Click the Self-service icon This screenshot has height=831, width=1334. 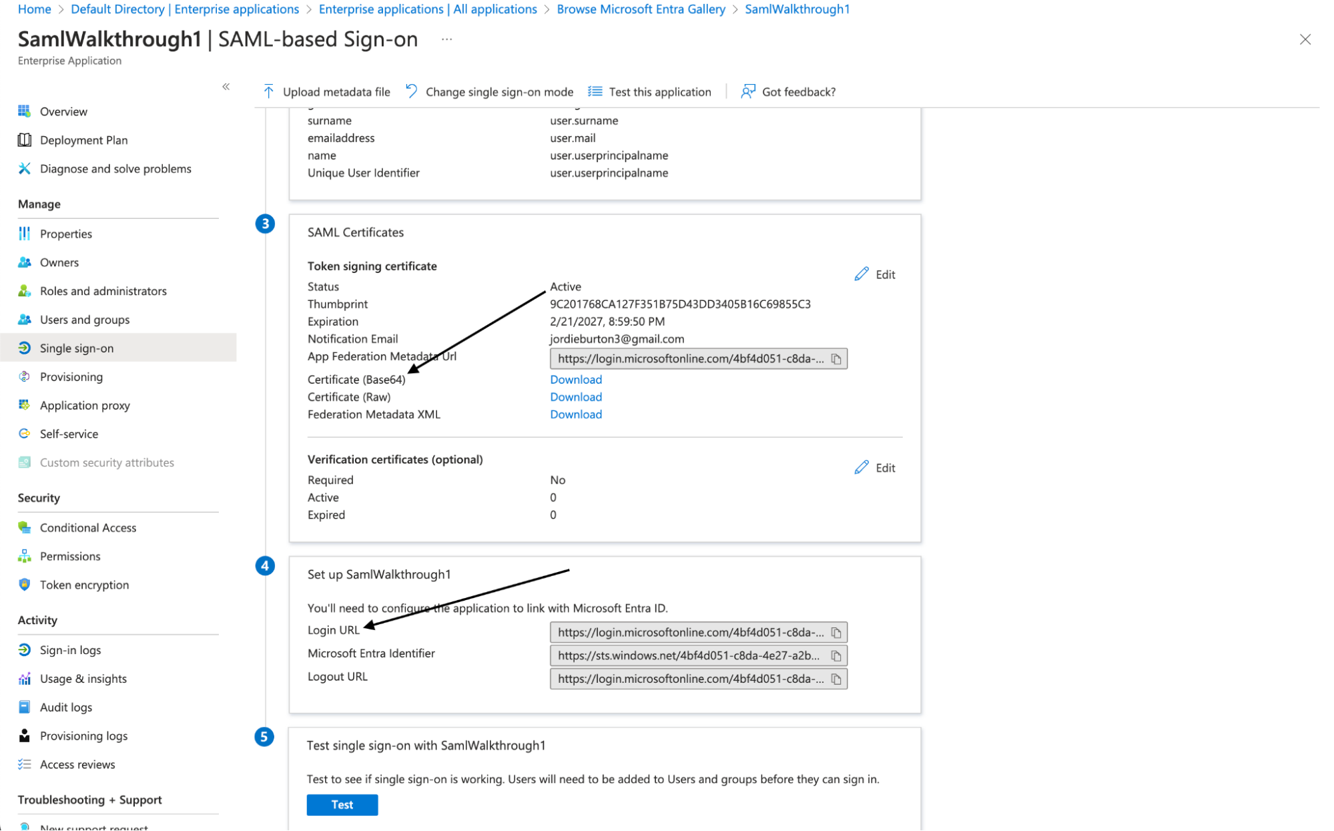[x=25, y=433]
